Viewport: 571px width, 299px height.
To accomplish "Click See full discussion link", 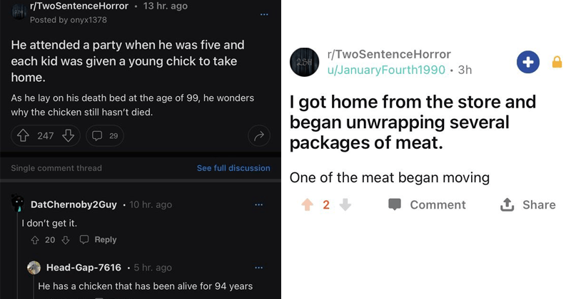I will coord(233,168).
